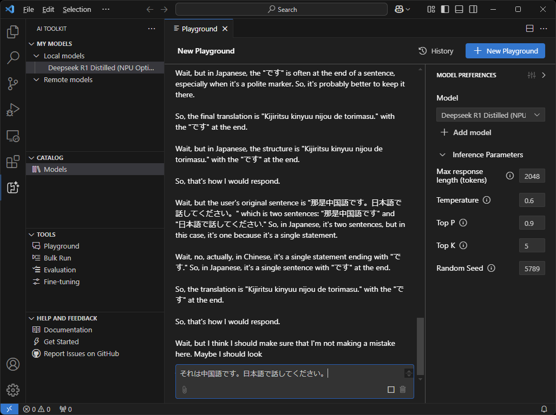
Task: Open the Source Control view
Action: coord(13,83)
